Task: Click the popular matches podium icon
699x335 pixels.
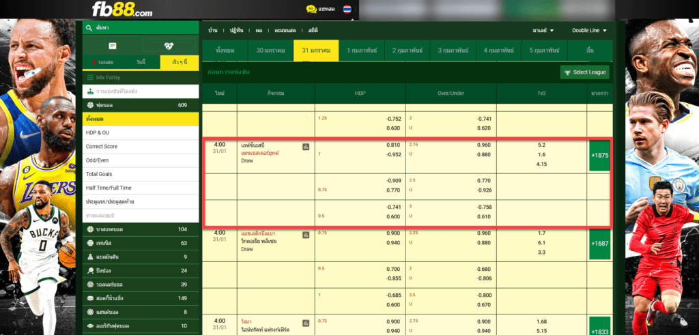Action: [91, 91]
